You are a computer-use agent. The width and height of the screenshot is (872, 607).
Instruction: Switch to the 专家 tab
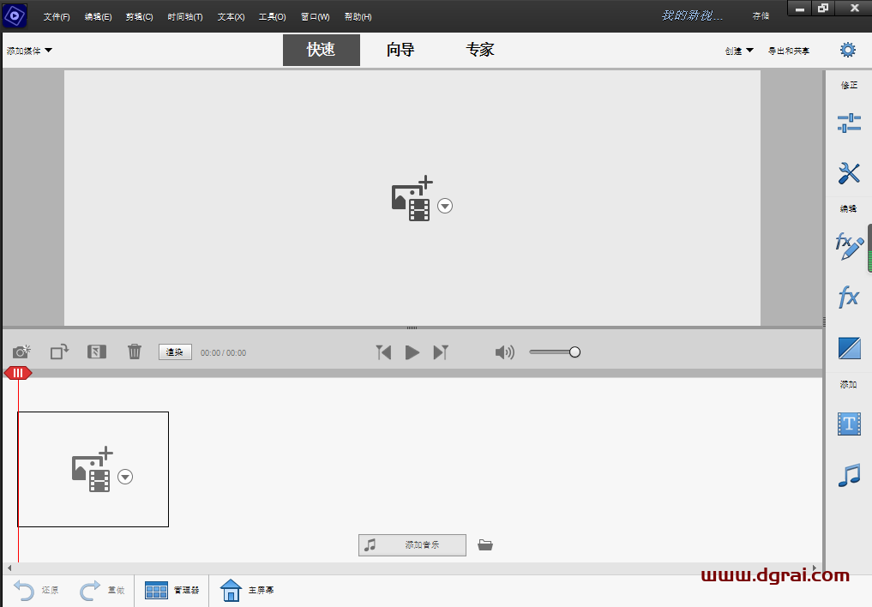click(479, 50)
